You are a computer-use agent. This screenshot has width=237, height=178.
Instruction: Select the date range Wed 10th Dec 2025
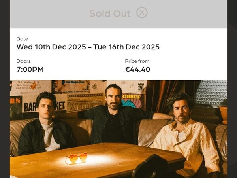click(88, 47)
